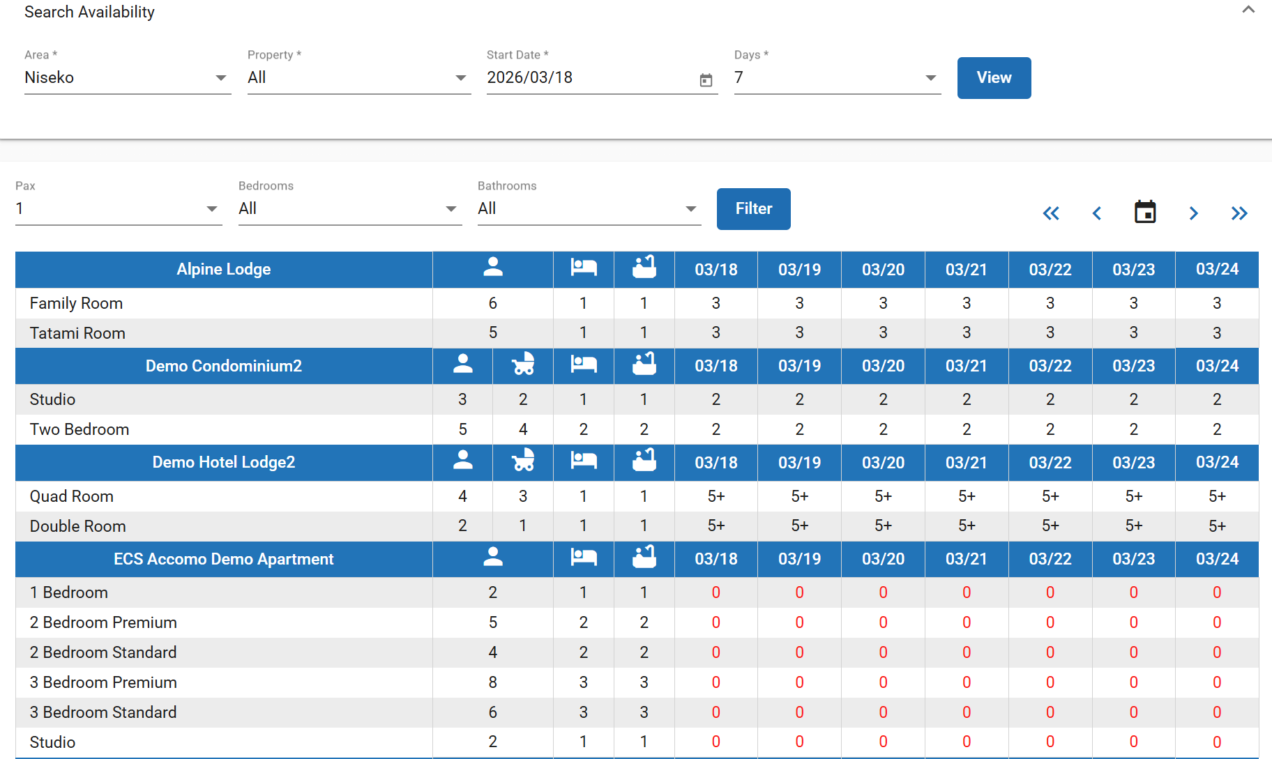Click the bathtub icon in Demo Hotel Lodge2 header
This screenshot has height=759, width=1272.
[644, 461]
